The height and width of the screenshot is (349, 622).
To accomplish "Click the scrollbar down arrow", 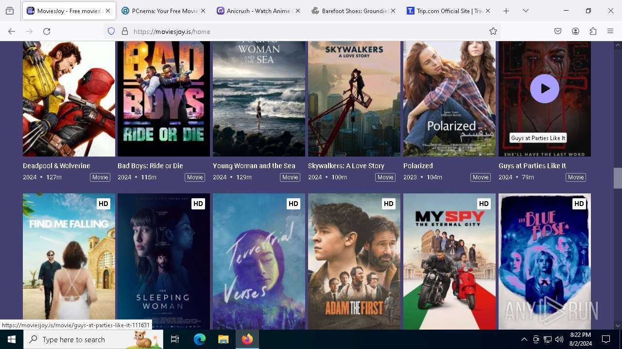I will coord(618,326).
